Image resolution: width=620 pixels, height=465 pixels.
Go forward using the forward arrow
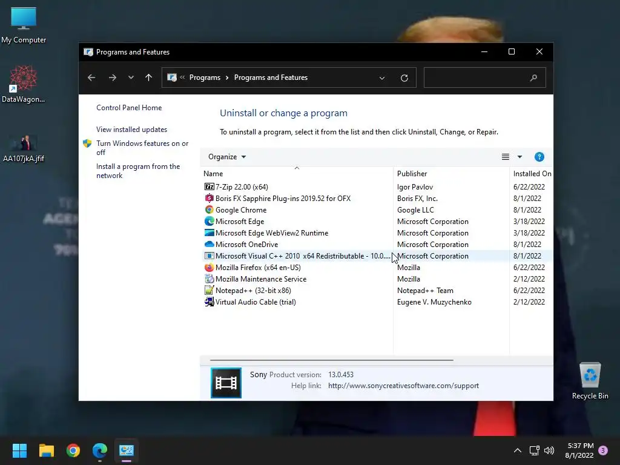112,77
